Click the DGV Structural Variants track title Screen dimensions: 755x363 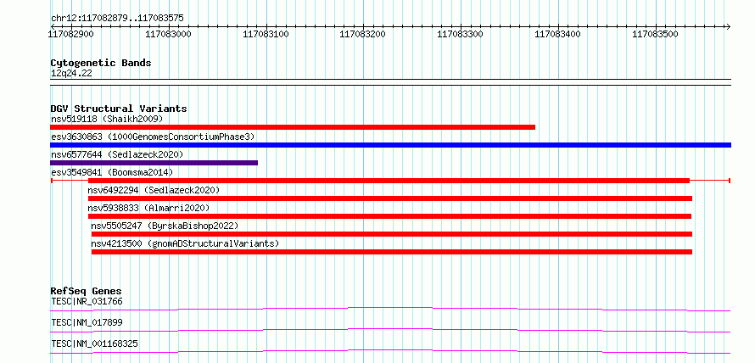(x=119, y=109)
